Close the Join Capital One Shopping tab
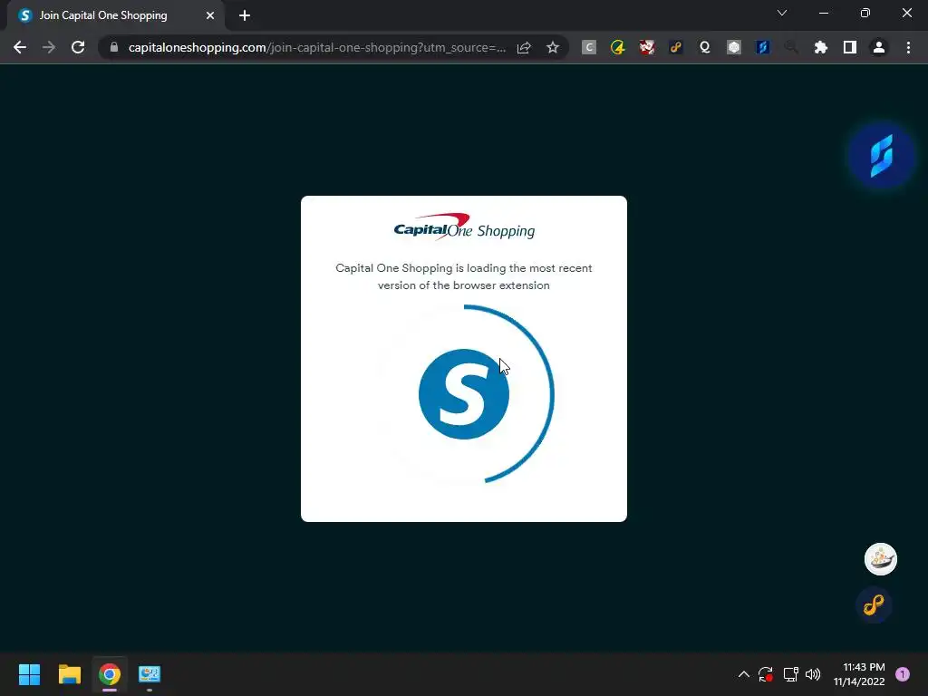Viewport: 928px width, 696px height. pos(210,15)
